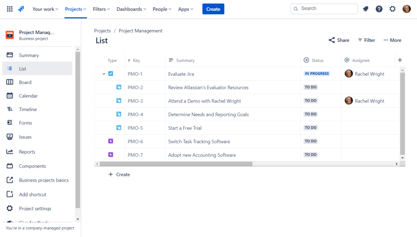Click the blue Create button
The width and height of the screenshot is (417, 237).
pos(213,9)
